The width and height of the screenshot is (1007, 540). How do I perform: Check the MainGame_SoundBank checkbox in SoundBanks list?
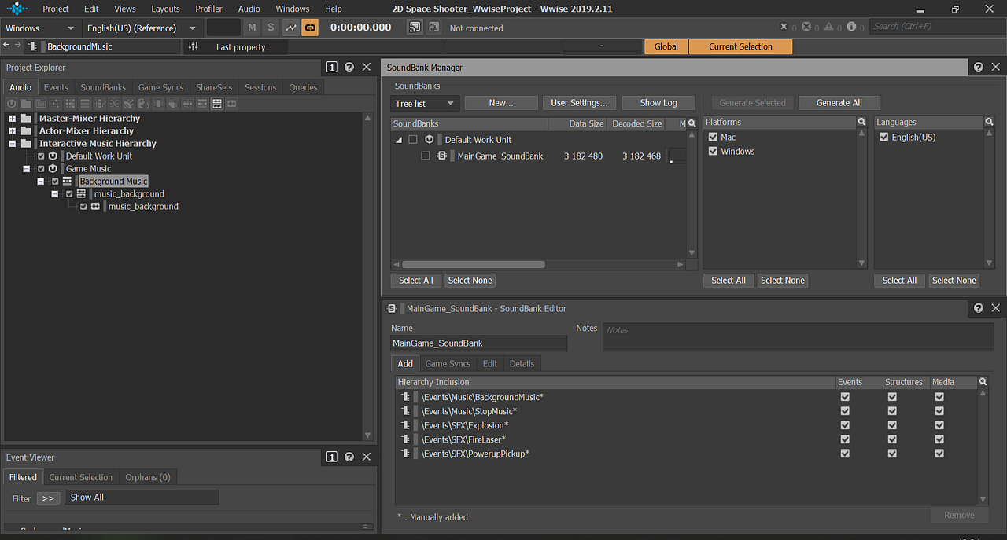(425, 156)
